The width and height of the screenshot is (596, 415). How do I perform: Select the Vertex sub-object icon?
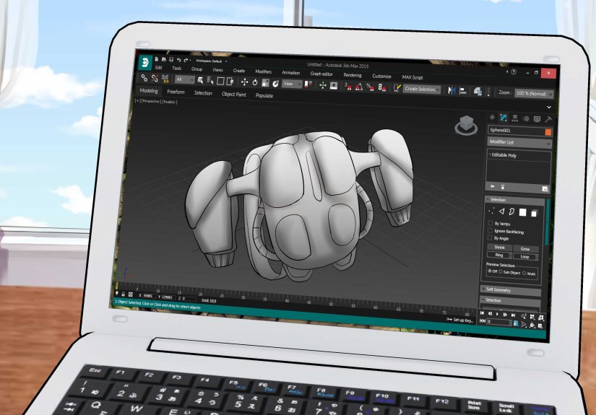pos(492,211)
